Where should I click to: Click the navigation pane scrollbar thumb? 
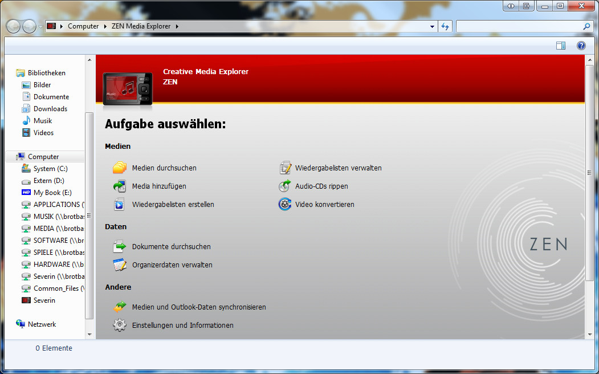[89, 216]
